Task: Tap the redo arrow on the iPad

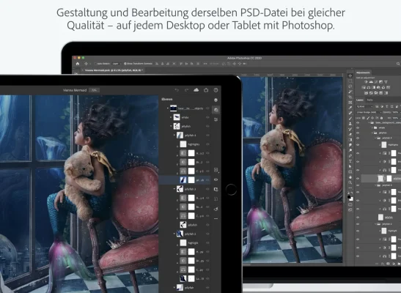Action: point(186,90)
